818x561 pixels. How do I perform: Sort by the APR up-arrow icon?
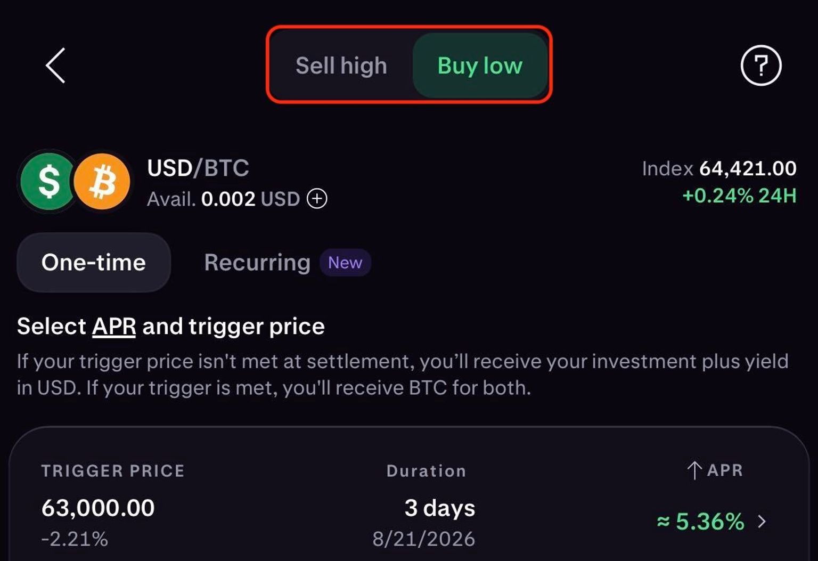click(694, 470)
